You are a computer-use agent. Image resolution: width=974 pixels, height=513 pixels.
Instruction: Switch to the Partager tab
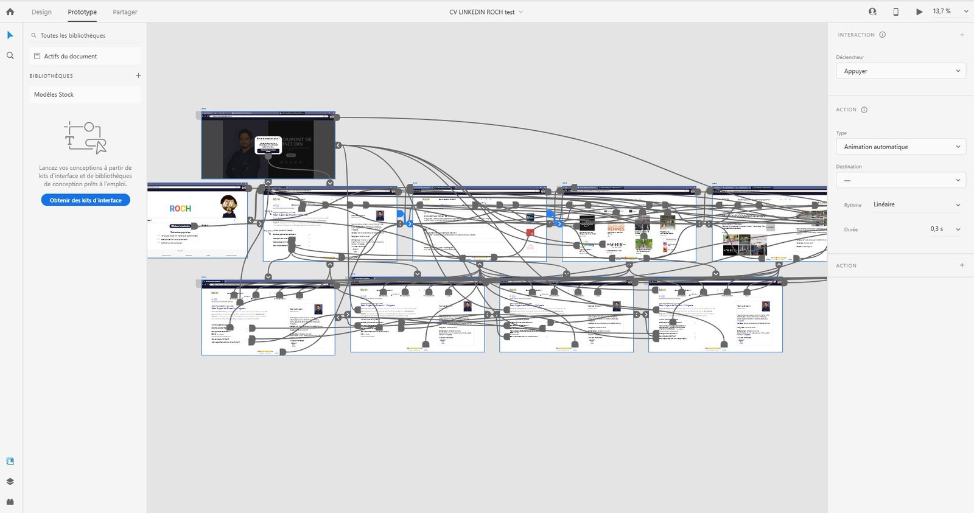(x=125, y=12)
